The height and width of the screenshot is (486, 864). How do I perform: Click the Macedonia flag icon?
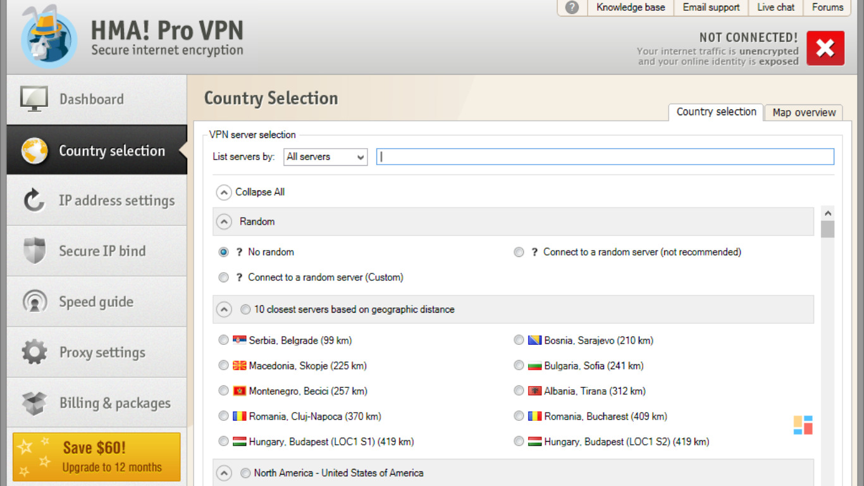click(x=239, y=366)
